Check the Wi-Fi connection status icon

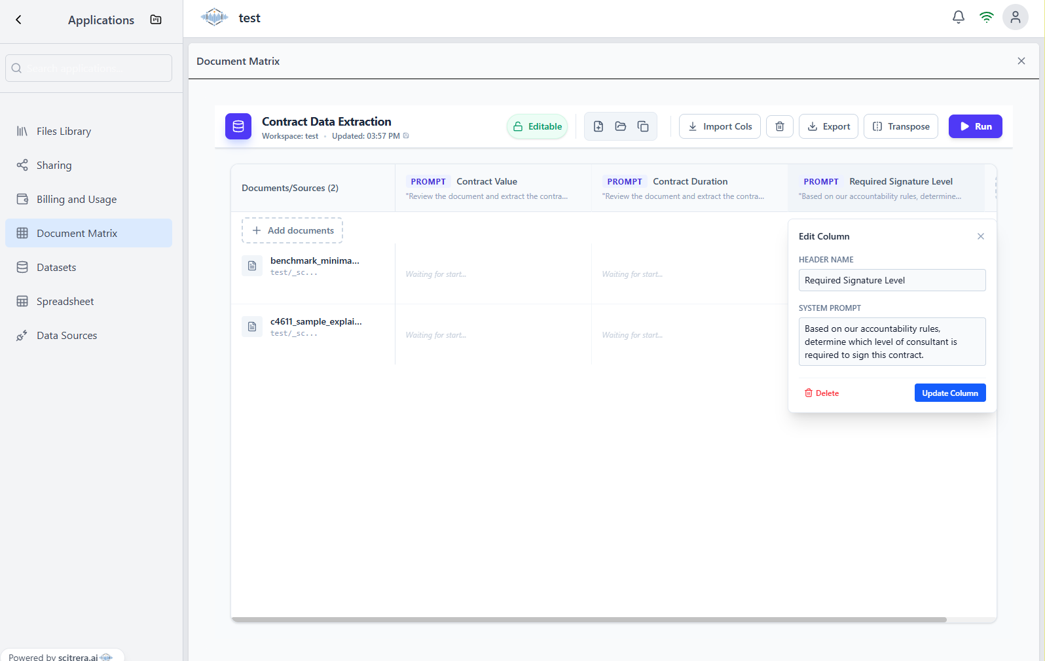986,18
